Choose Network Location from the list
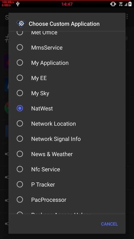Viewport: 134px width, 239px height. 67,123
